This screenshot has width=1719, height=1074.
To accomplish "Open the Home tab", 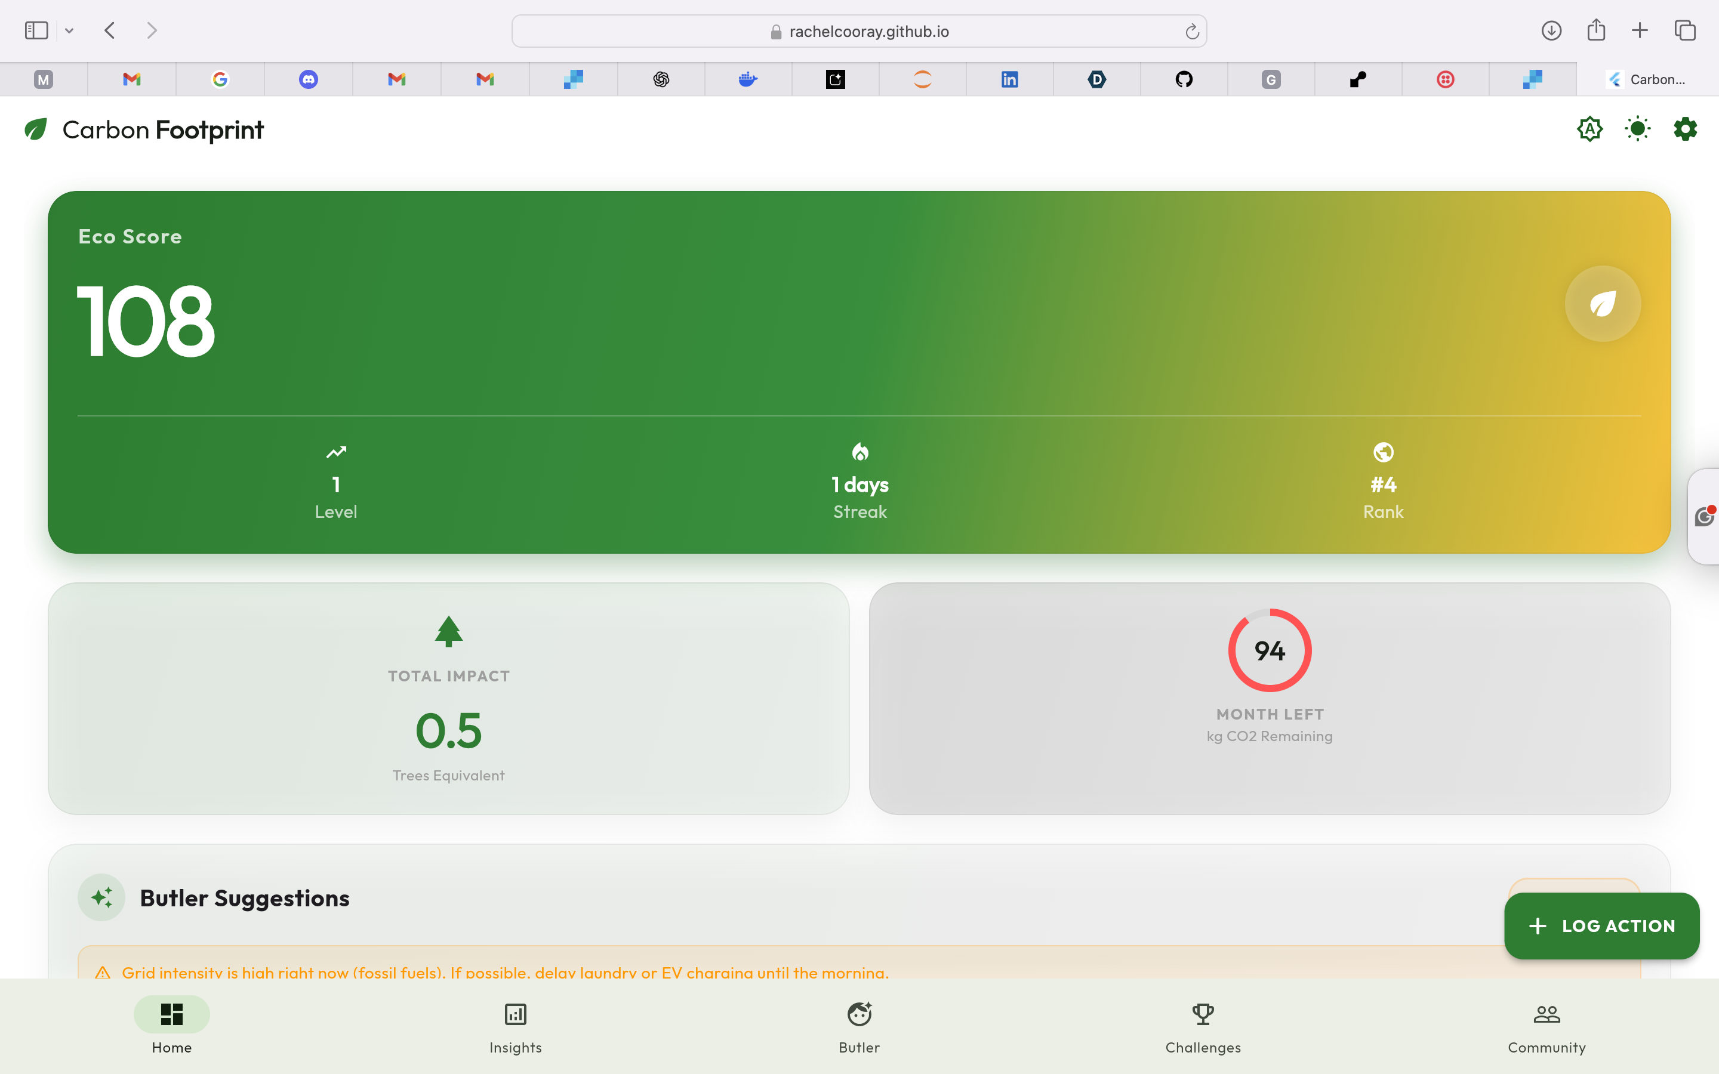I will point(172,1026).
